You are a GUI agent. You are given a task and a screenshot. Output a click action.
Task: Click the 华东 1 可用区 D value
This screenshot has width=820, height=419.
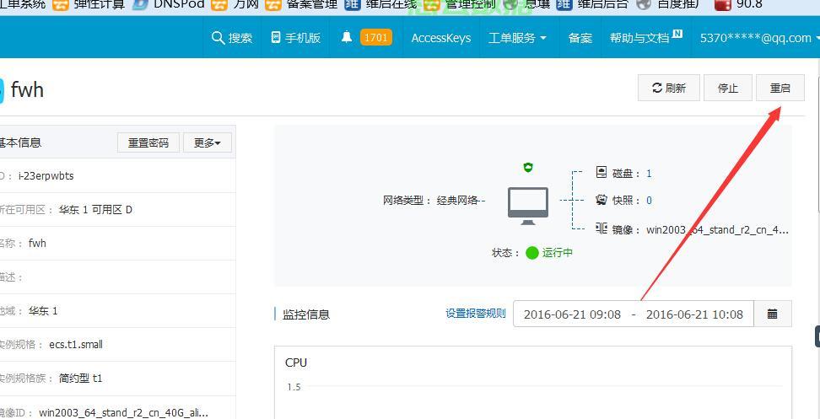pyautogui.click(x=95, y=209)
